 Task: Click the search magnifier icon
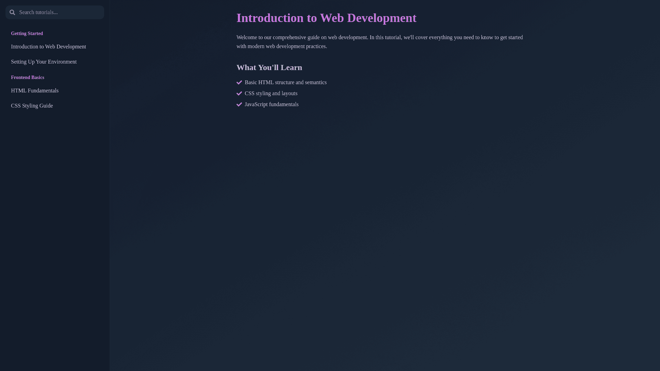point(12,12)
